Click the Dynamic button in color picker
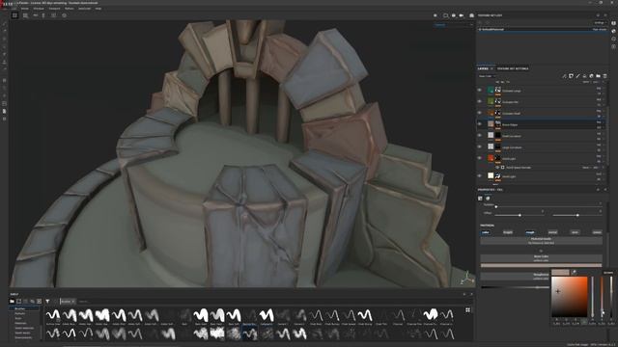 point(608,272)
